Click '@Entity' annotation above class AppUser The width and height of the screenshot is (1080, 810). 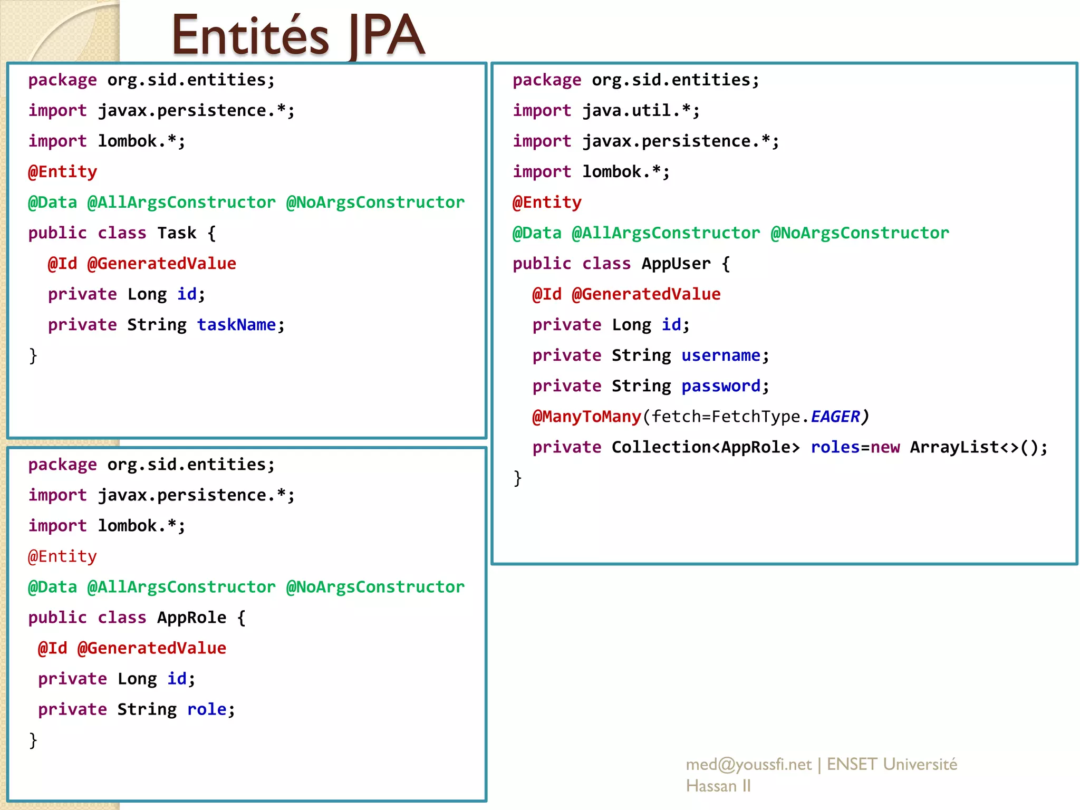point(547,202)
